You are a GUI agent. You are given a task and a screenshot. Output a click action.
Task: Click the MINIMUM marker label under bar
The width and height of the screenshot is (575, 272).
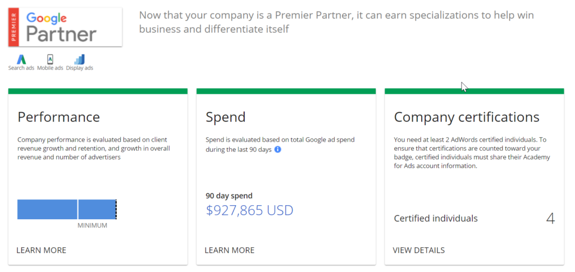coord(93,225)
